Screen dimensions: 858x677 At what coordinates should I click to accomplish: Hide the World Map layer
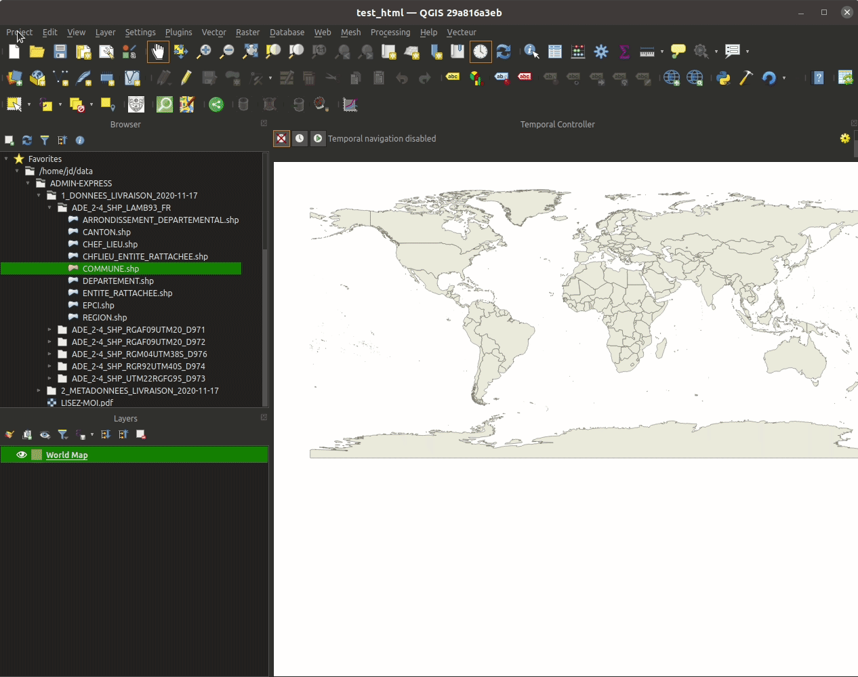point(21,455)
